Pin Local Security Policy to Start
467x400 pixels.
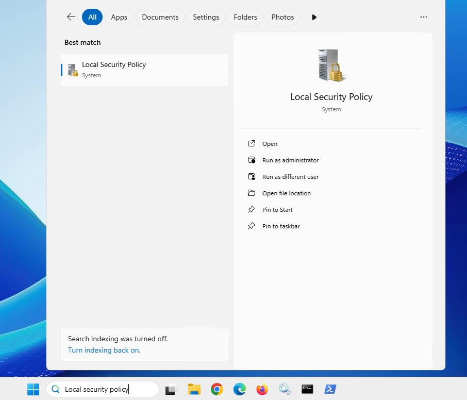tap(277, 210)
